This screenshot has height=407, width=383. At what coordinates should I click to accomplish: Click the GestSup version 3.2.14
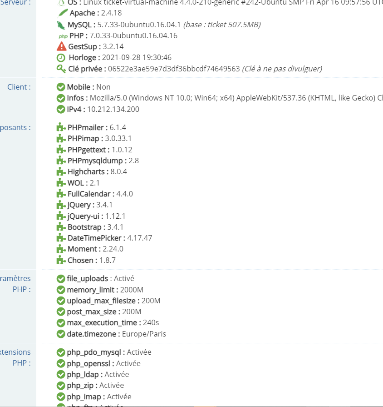point(113,46)
